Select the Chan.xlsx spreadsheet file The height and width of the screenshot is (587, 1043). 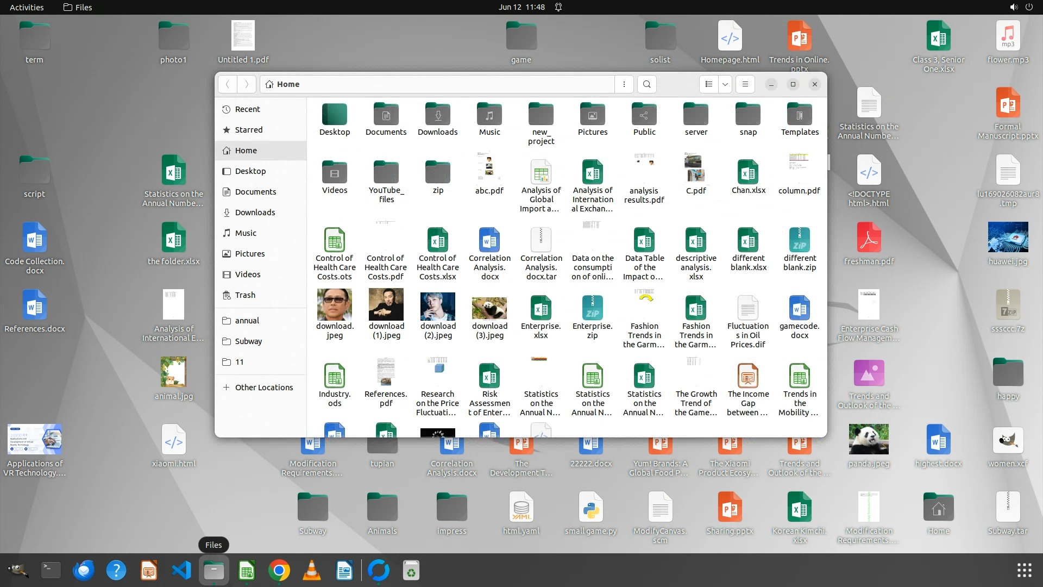click(x=747, y=173)
